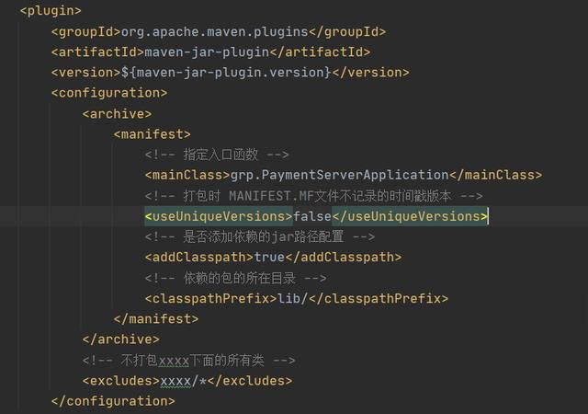
Task: Click the ${maven-jar-plugin.version} version value
Action: click(226, 72)
